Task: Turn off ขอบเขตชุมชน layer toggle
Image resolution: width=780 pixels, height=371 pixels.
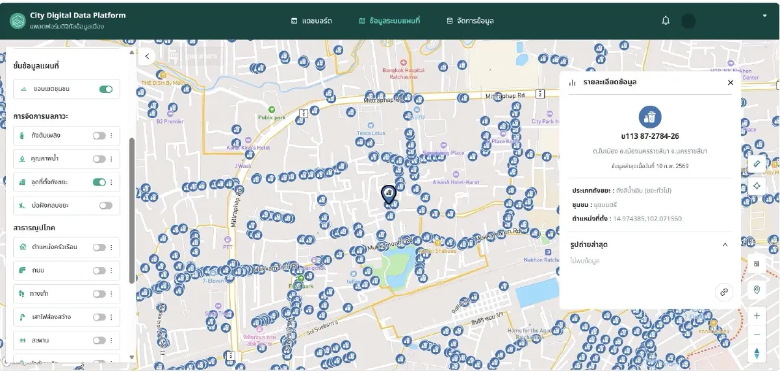Action: click(x=105, y=89)
